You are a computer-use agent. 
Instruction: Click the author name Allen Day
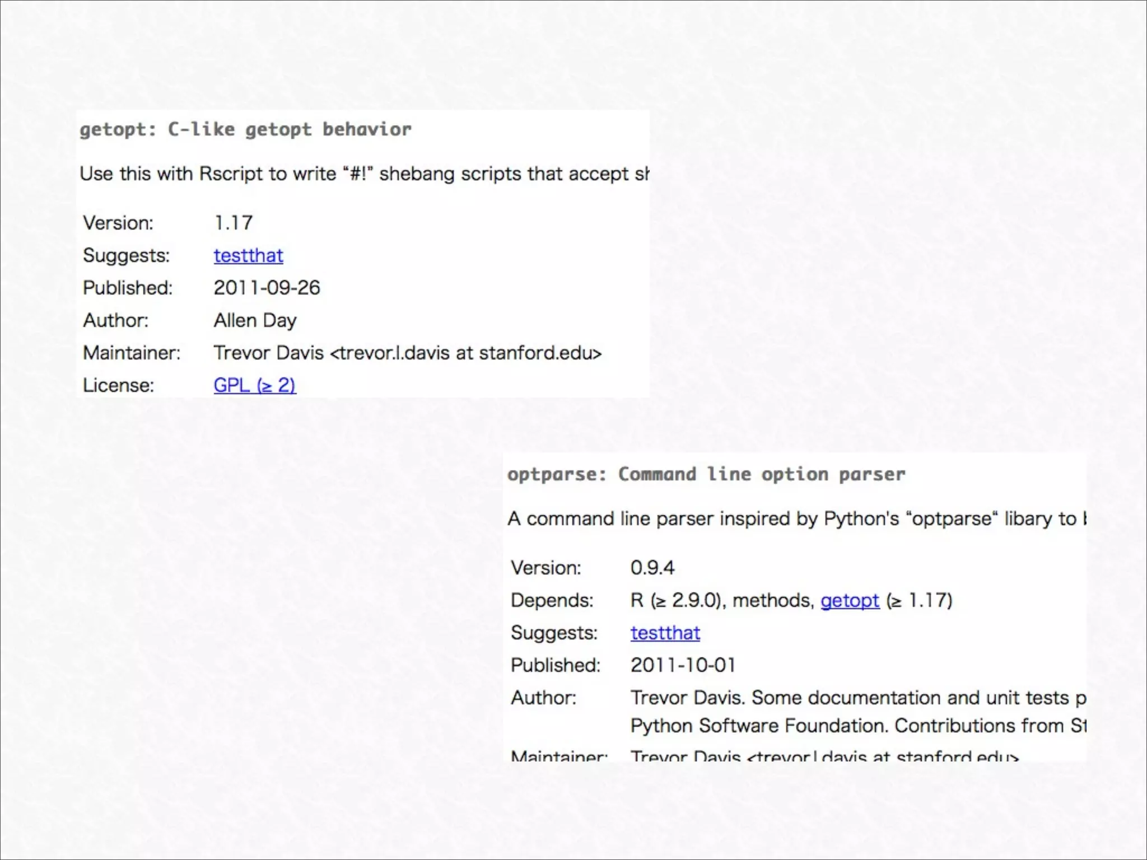click(x=255, y=320)
